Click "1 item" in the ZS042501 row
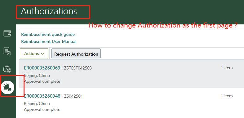244x118 pixels. click(227, 96)
